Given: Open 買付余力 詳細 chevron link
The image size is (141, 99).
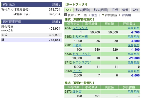Looking at the screenshot, I should [x=56, y=5].
